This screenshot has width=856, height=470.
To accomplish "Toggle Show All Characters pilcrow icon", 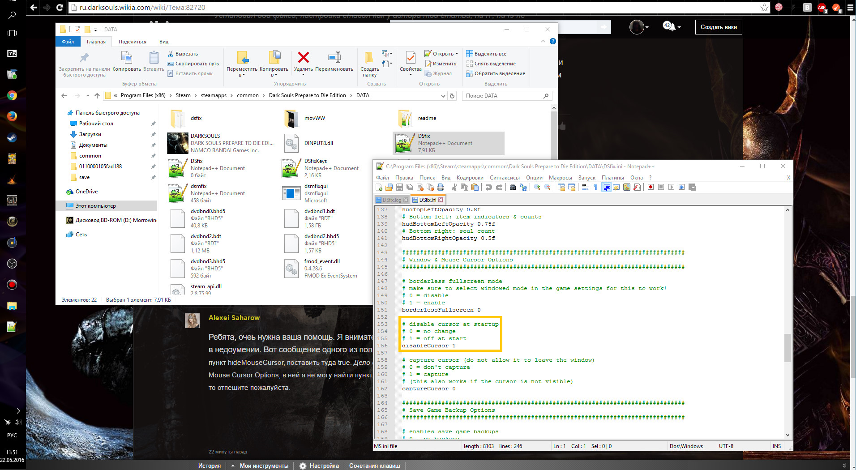I will [595, 187].
